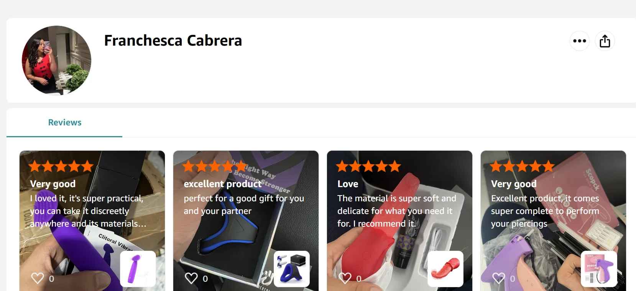Open the red product thumbnail
The width and height of the screenshot is (636, 291).
445,269
